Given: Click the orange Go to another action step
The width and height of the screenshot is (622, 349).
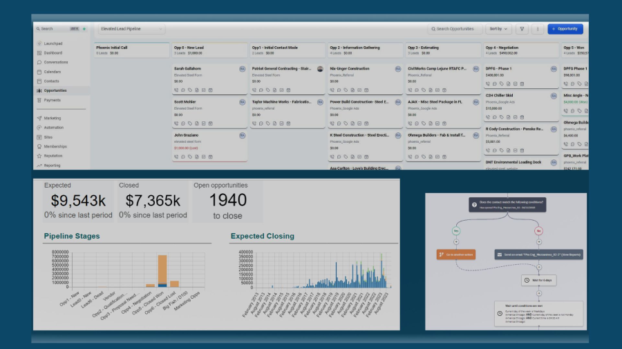Looking at the screenshot, I should (x=455, y=255).
